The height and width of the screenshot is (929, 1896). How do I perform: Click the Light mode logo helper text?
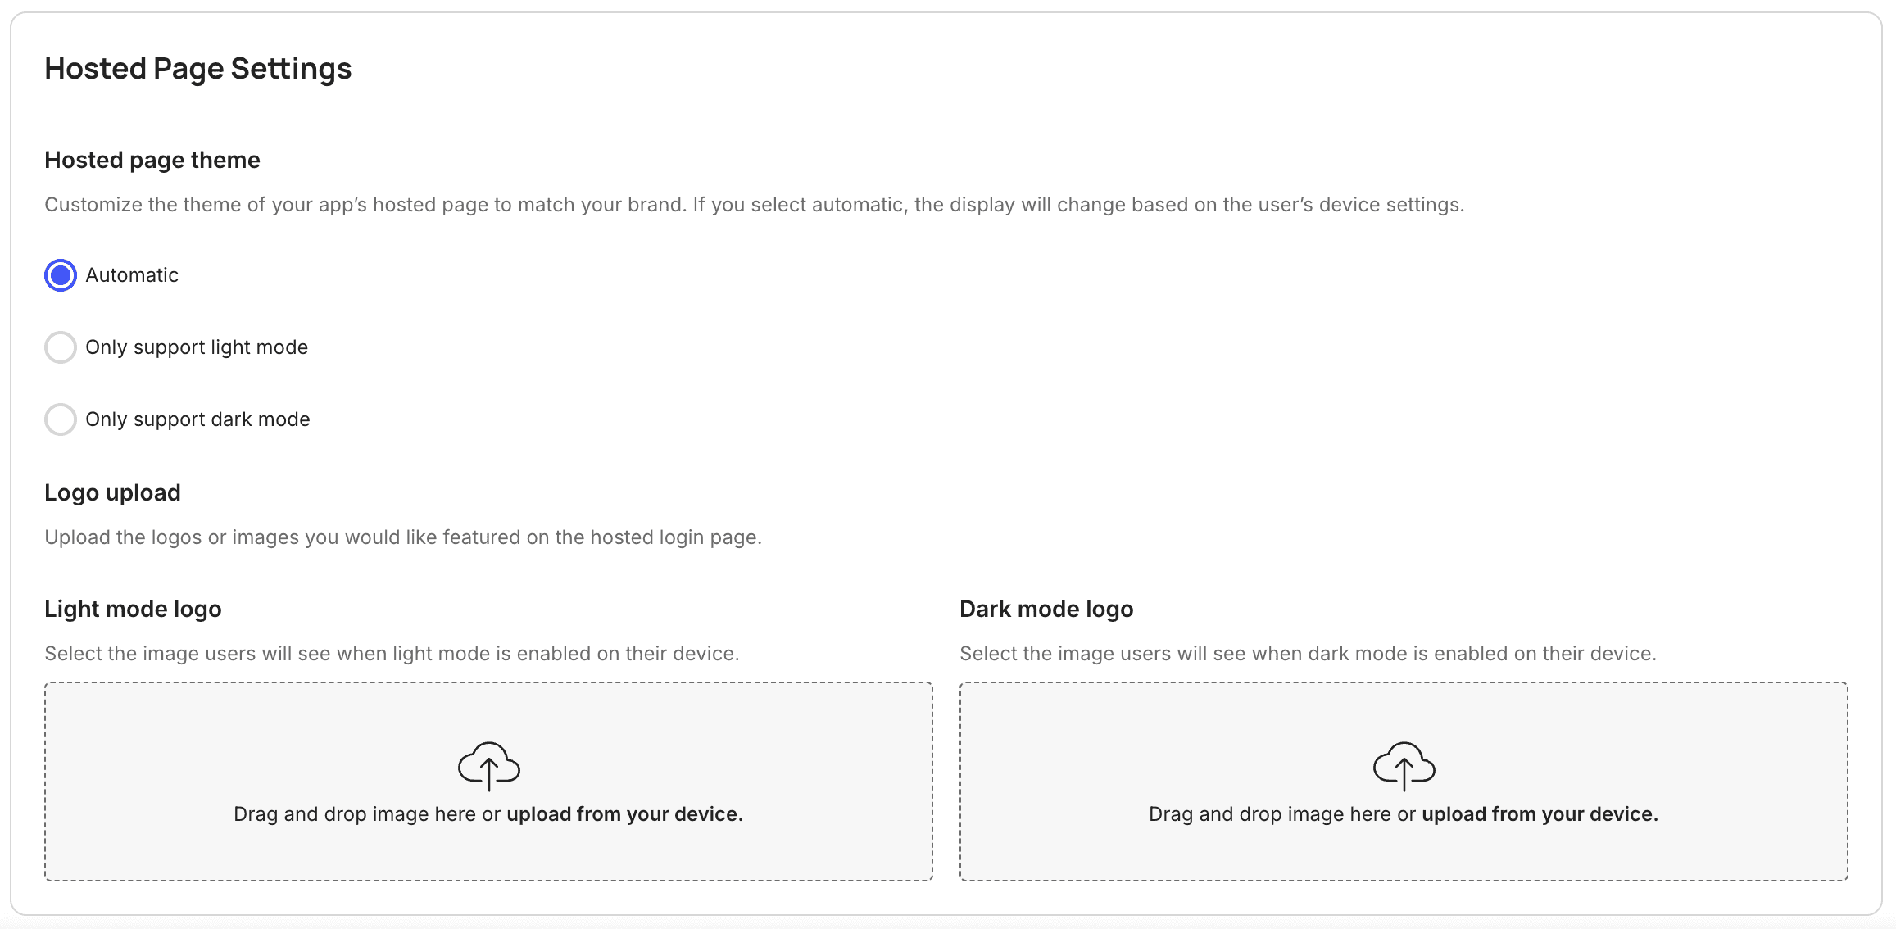(392, 653)
